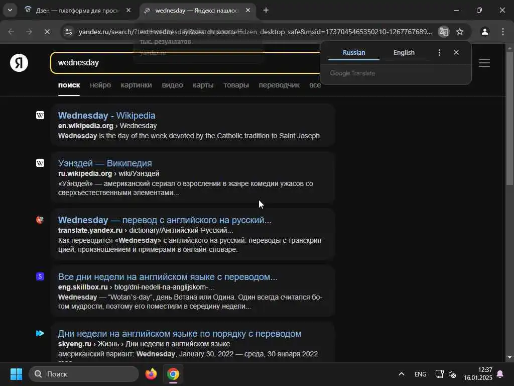Click the scrollbar down arrow

coord(509,357)
